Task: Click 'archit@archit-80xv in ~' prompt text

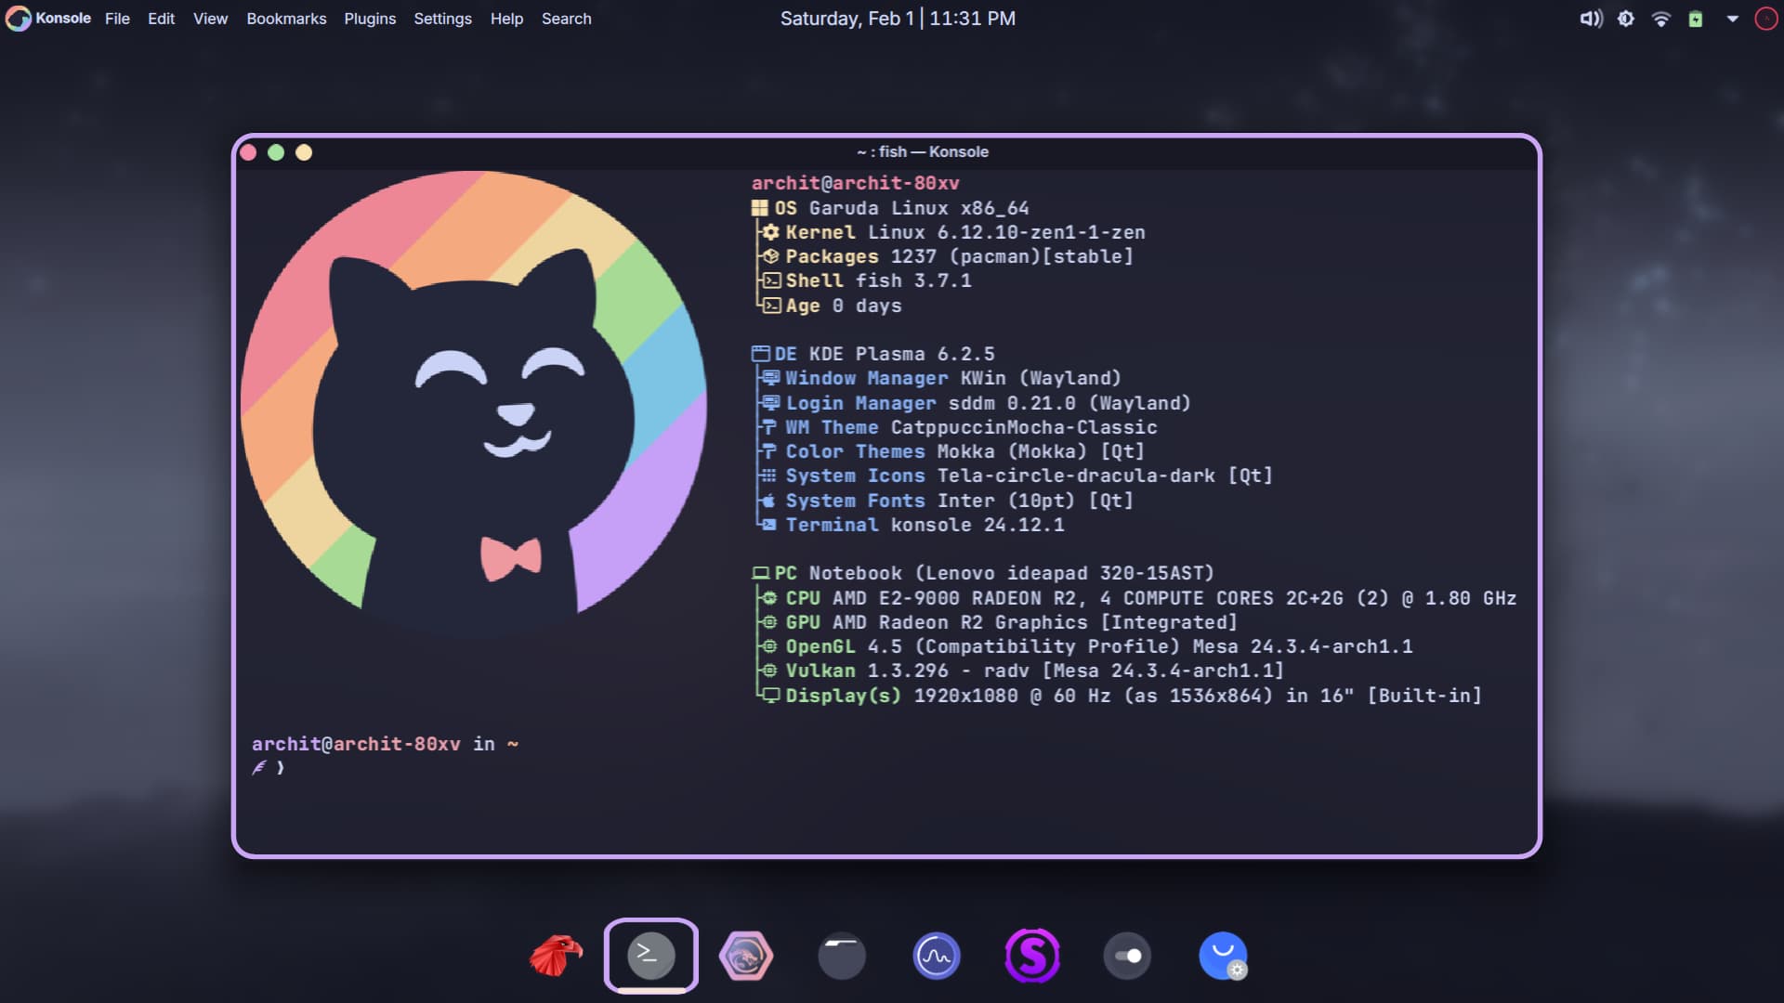Action: (385, 744)
